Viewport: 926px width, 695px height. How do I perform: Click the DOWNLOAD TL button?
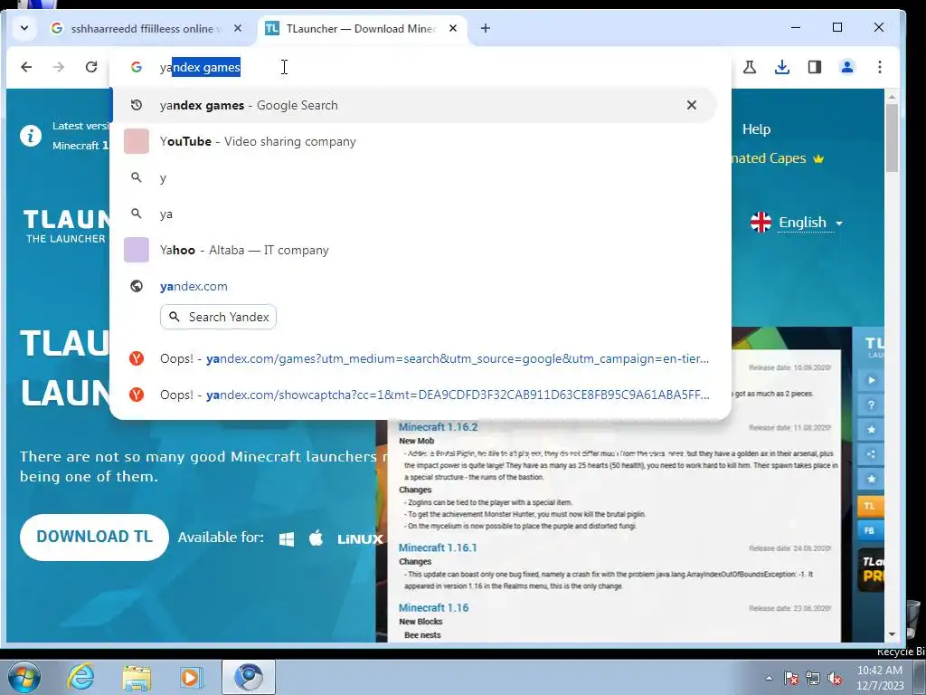pos(94,537)
